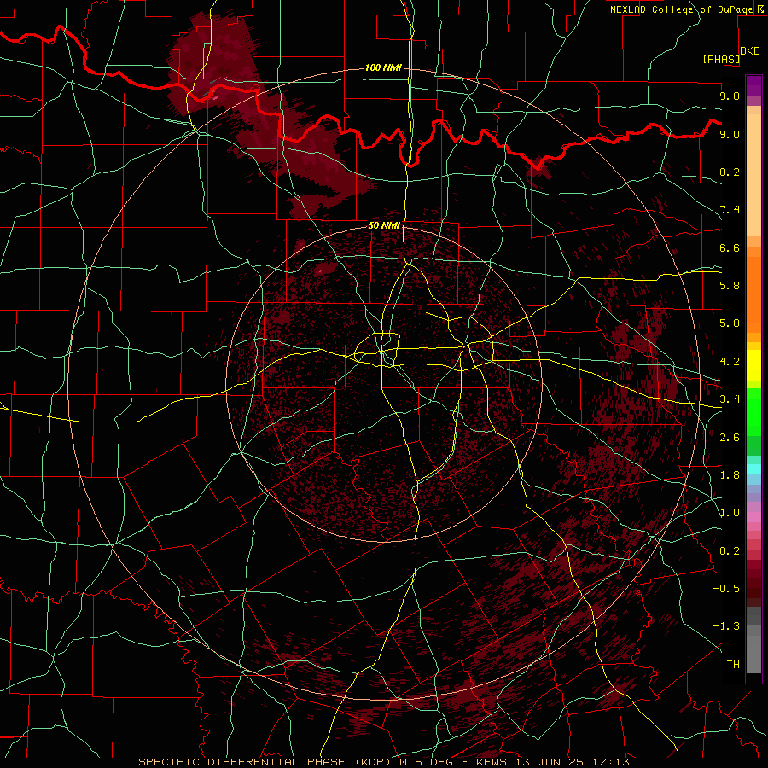
Task: Click the 7.4 scale value
Action: pyautogui.click(x=730, y=210)
